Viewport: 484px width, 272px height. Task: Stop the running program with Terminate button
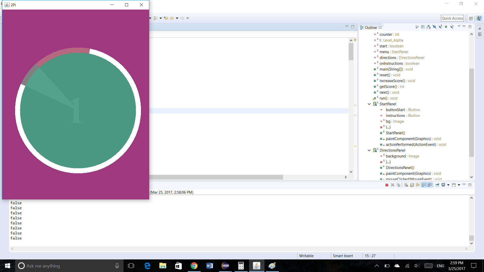tap(387, 185)
